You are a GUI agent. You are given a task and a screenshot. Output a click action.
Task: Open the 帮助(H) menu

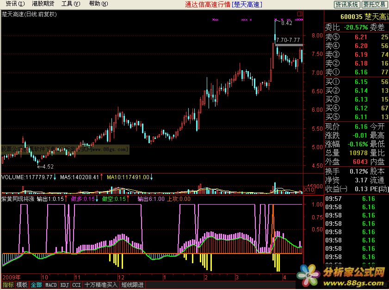[99, 4]
